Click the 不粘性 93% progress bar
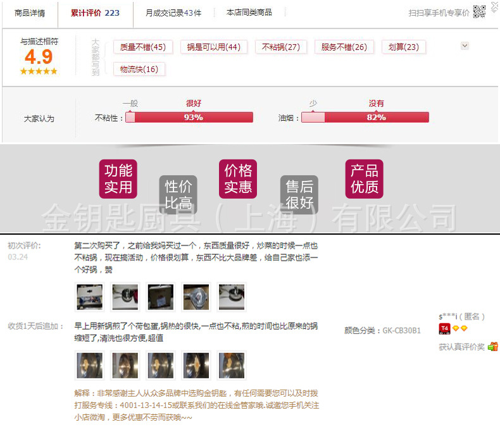Image resolution: width=500 pixels, height=427 pixels. coord(189,117)
